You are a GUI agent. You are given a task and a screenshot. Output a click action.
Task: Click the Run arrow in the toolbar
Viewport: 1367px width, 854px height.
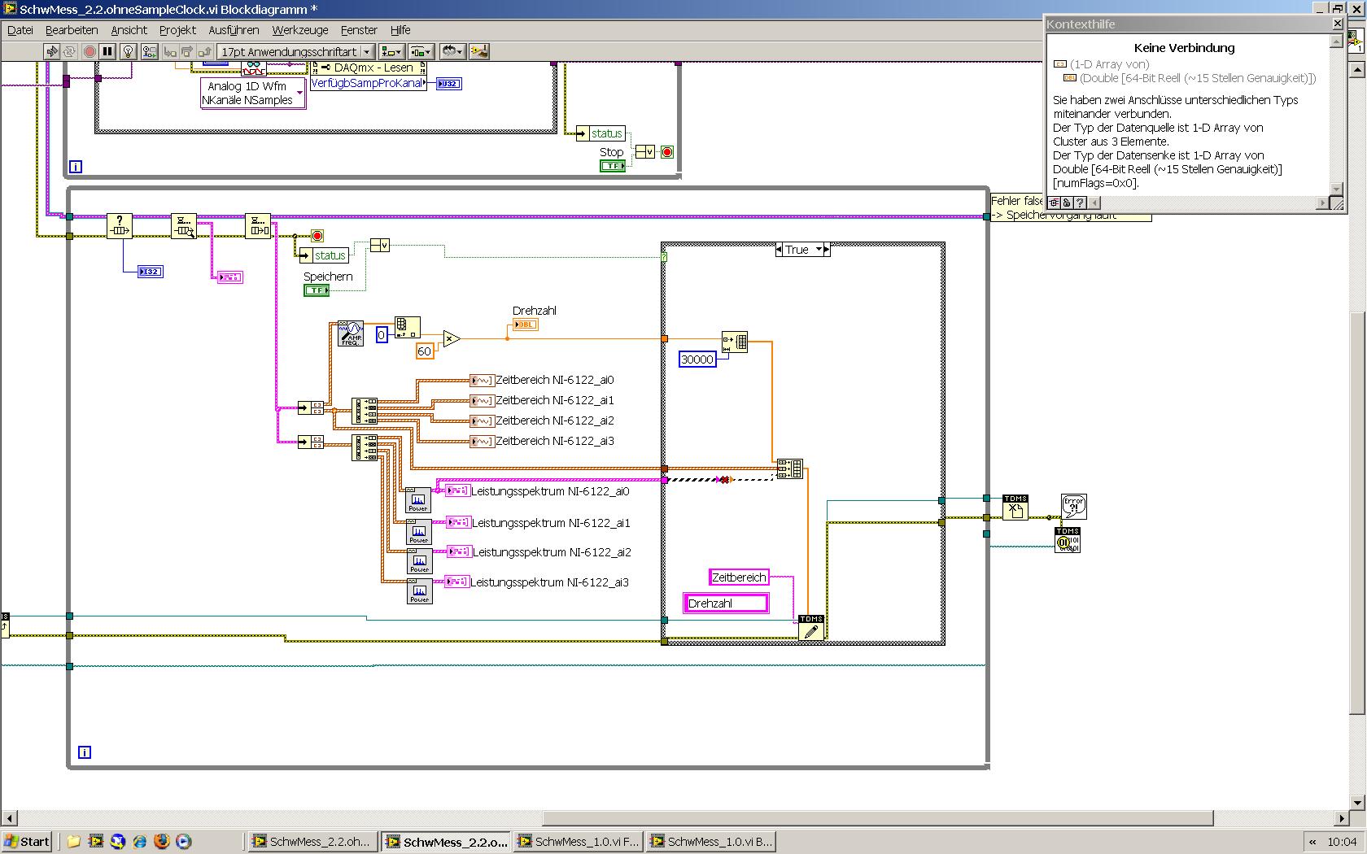click(x=52, y=51)
